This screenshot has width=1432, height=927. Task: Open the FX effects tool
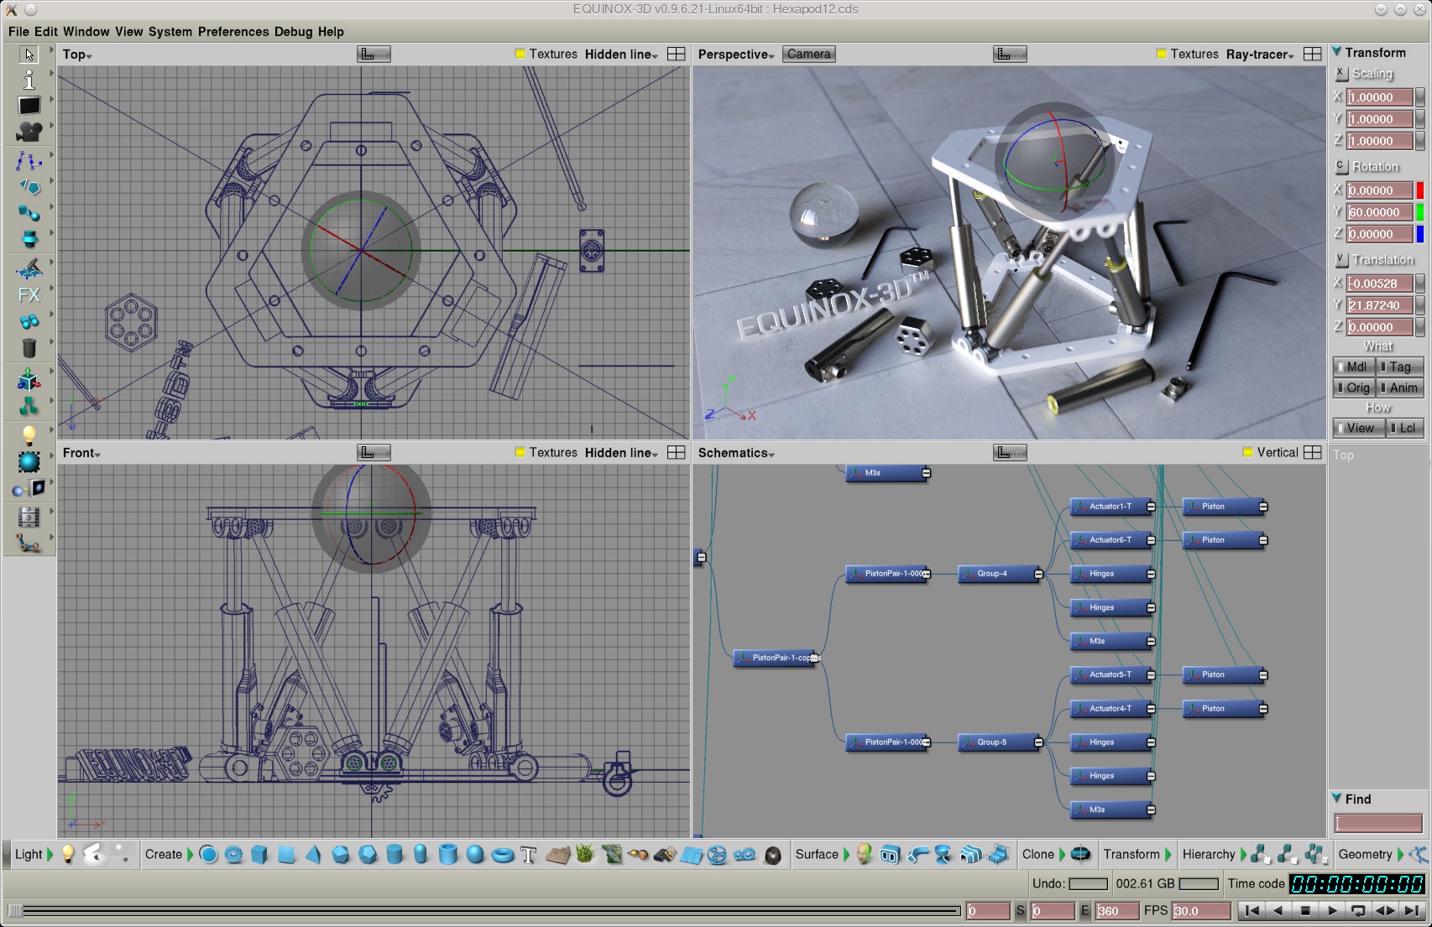pos(29,295)
